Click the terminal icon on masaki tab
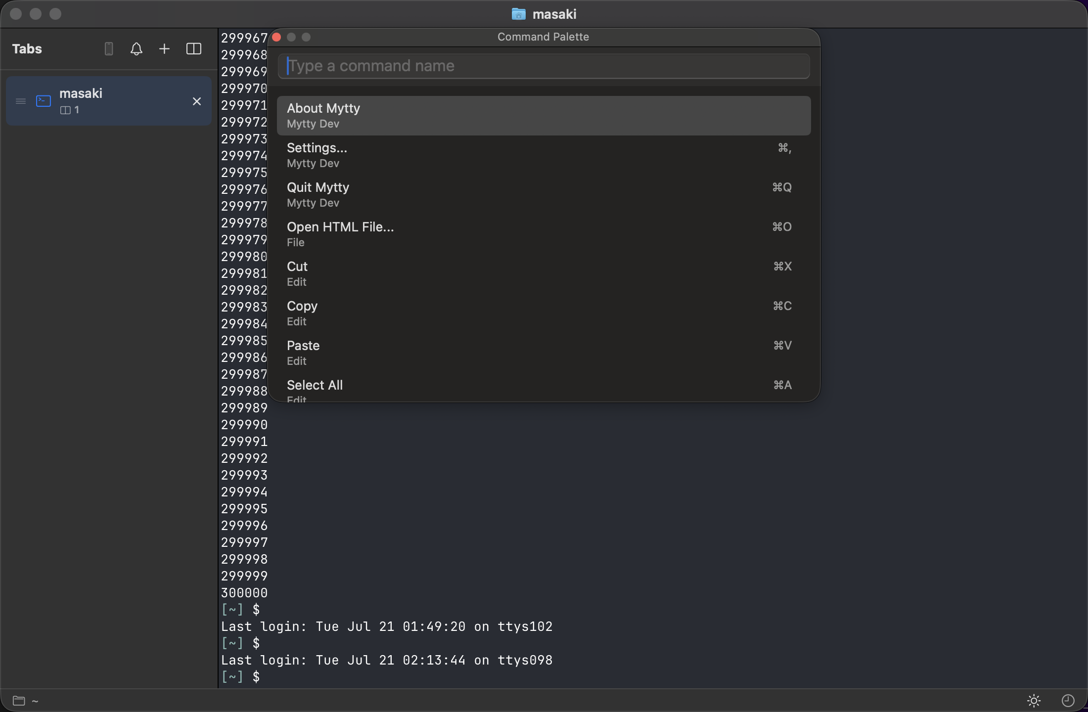Screen dimensions: 1088x712 [44, 101]
